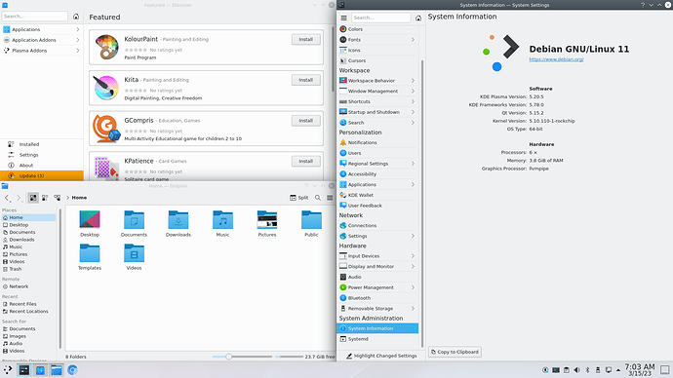Click Dolphin file manager taskbar icon
Screen dimensions: 673x378
(x=57, y=370)
